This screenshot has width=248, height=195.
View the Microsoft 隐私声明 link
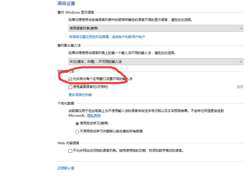click(x=93, y=115)
